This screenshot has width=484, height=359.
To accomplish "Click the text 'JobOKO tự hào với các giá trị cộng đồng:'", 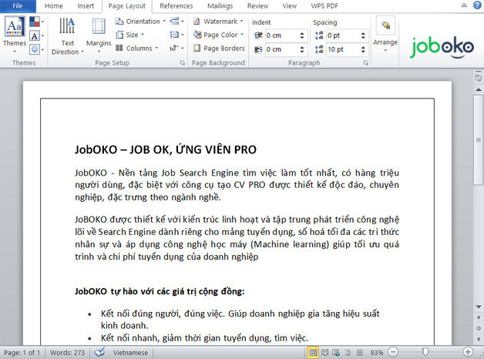I will coord(160,291).
